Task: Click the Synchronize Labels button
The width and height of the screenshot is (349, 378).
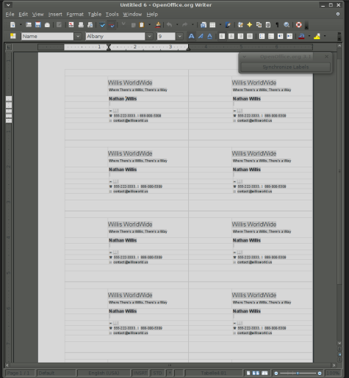Action: click(286, 67)
